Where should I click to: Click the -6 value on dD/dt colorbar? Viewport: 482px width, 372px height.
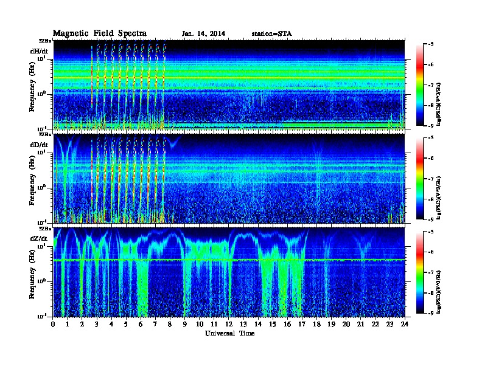pyautogui.click(x=431, y=159)
